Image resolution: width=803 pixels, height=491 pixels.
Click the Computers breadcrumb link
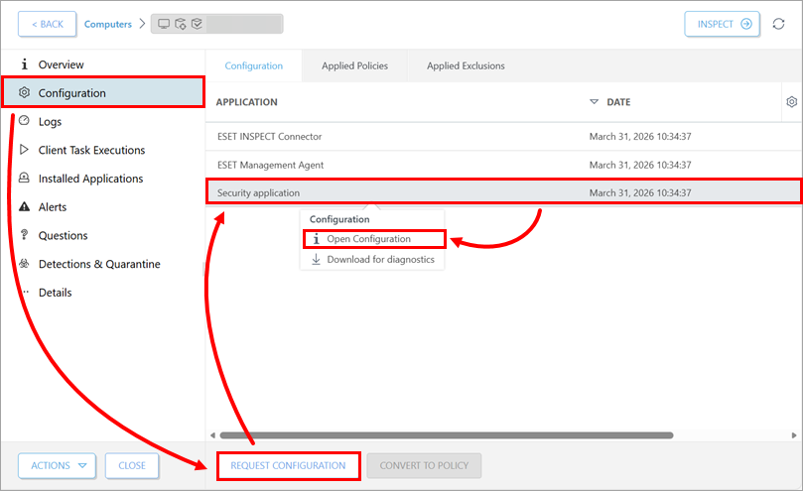click(x=107, y=24)
